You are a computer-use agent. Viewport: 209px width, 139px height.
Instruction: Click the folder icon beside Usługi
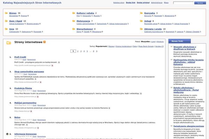click(x=141, y=21)
